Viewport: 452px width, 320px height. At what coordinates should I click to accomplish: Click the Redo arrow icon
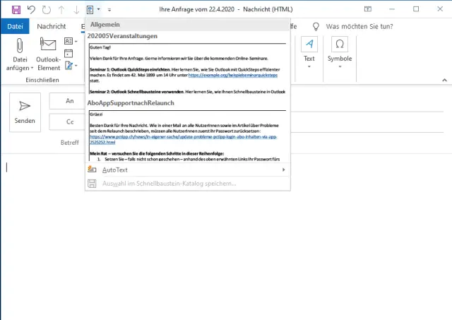(46, 9)
